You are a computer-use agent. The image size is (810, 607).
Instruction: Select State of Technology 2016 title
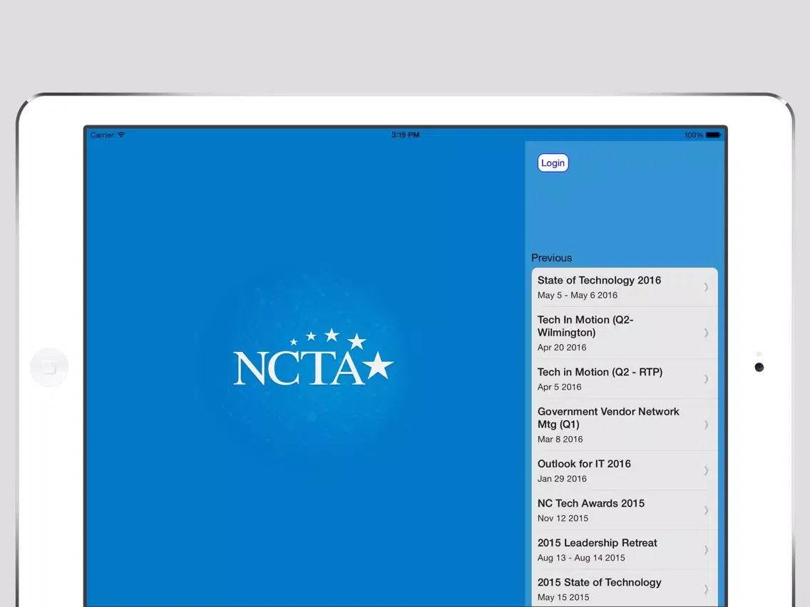(x=599, y=280)
